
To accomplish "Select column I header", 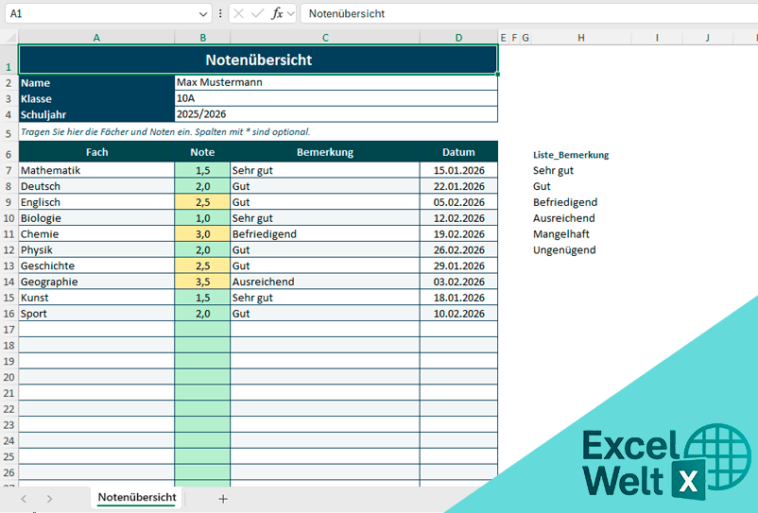I will 657,38.
